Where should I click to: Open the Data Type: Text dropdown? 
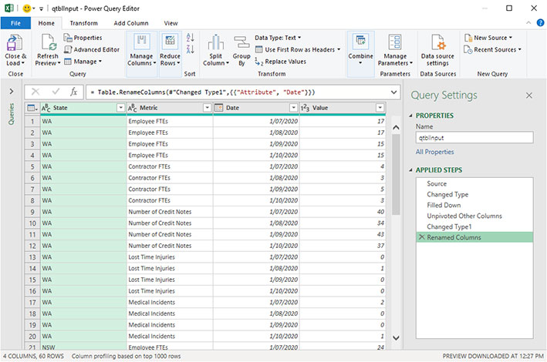pos(278,38)
